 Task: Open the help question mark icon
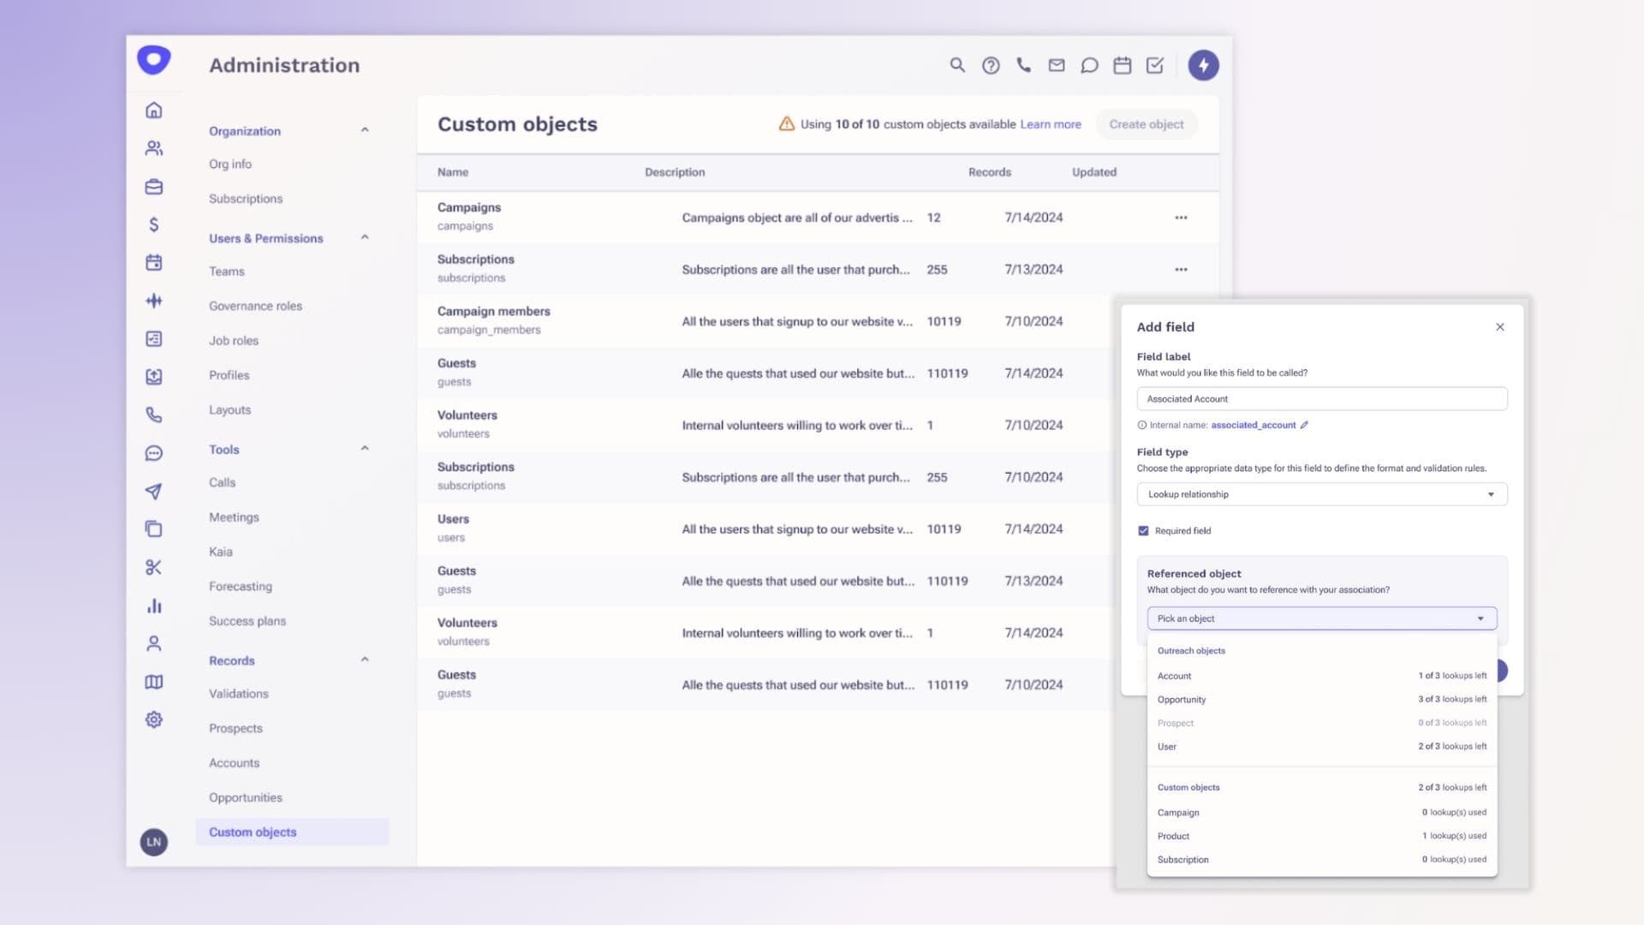click(991, 65)
